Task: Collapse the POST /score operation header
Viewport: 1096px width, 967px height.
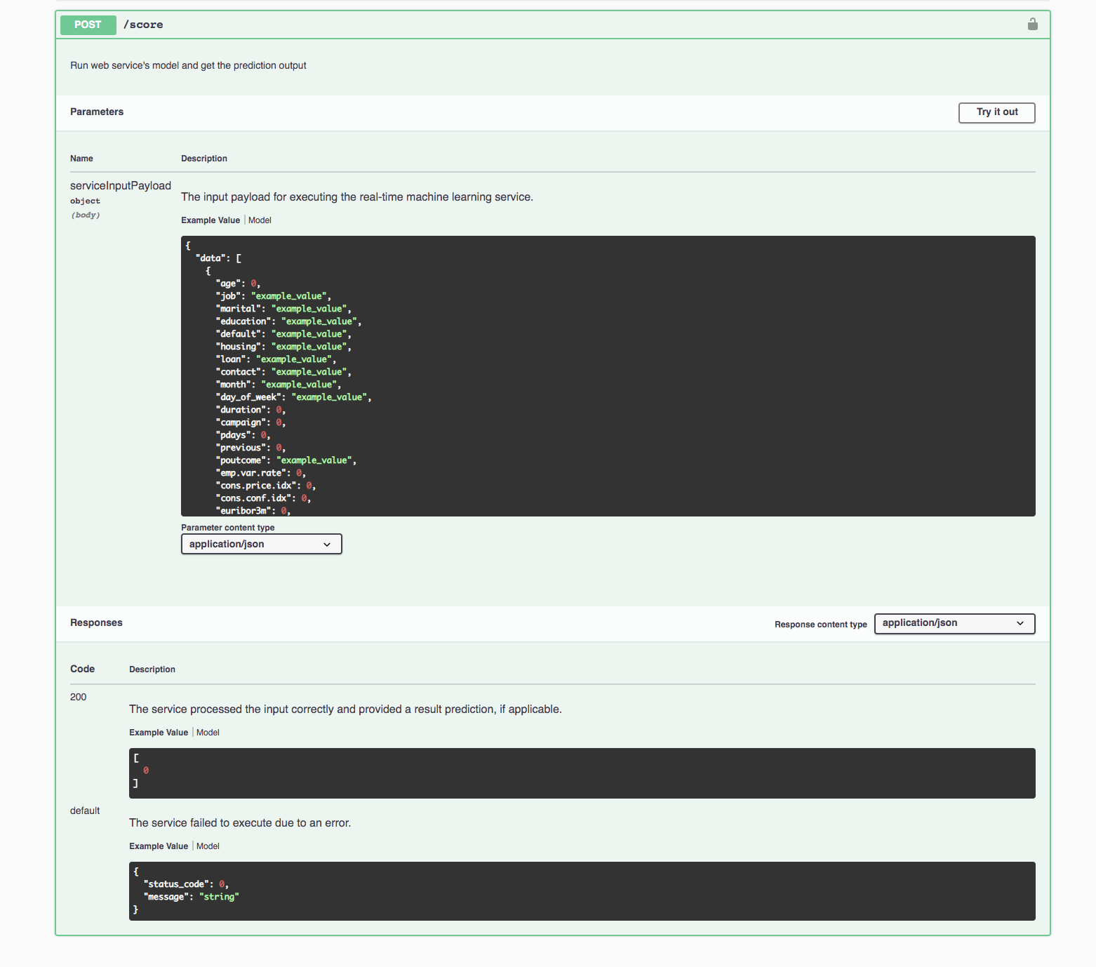Action: click(x=552, y=25)
